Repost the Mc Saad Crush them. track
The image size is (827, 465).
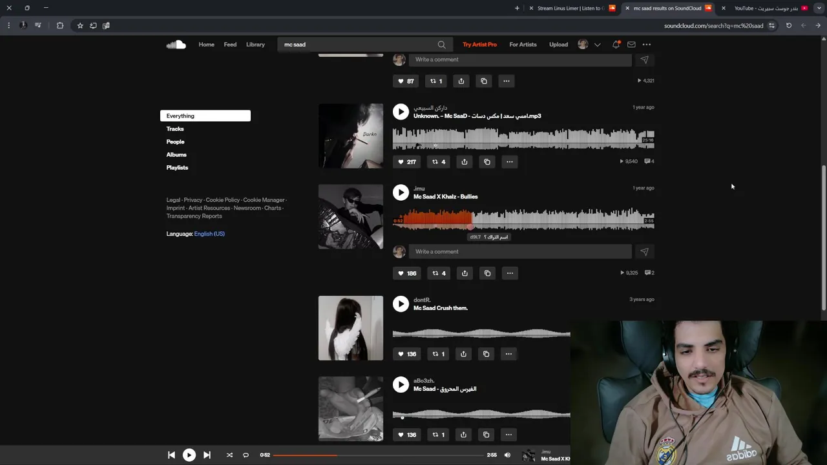tap(437, 354)
